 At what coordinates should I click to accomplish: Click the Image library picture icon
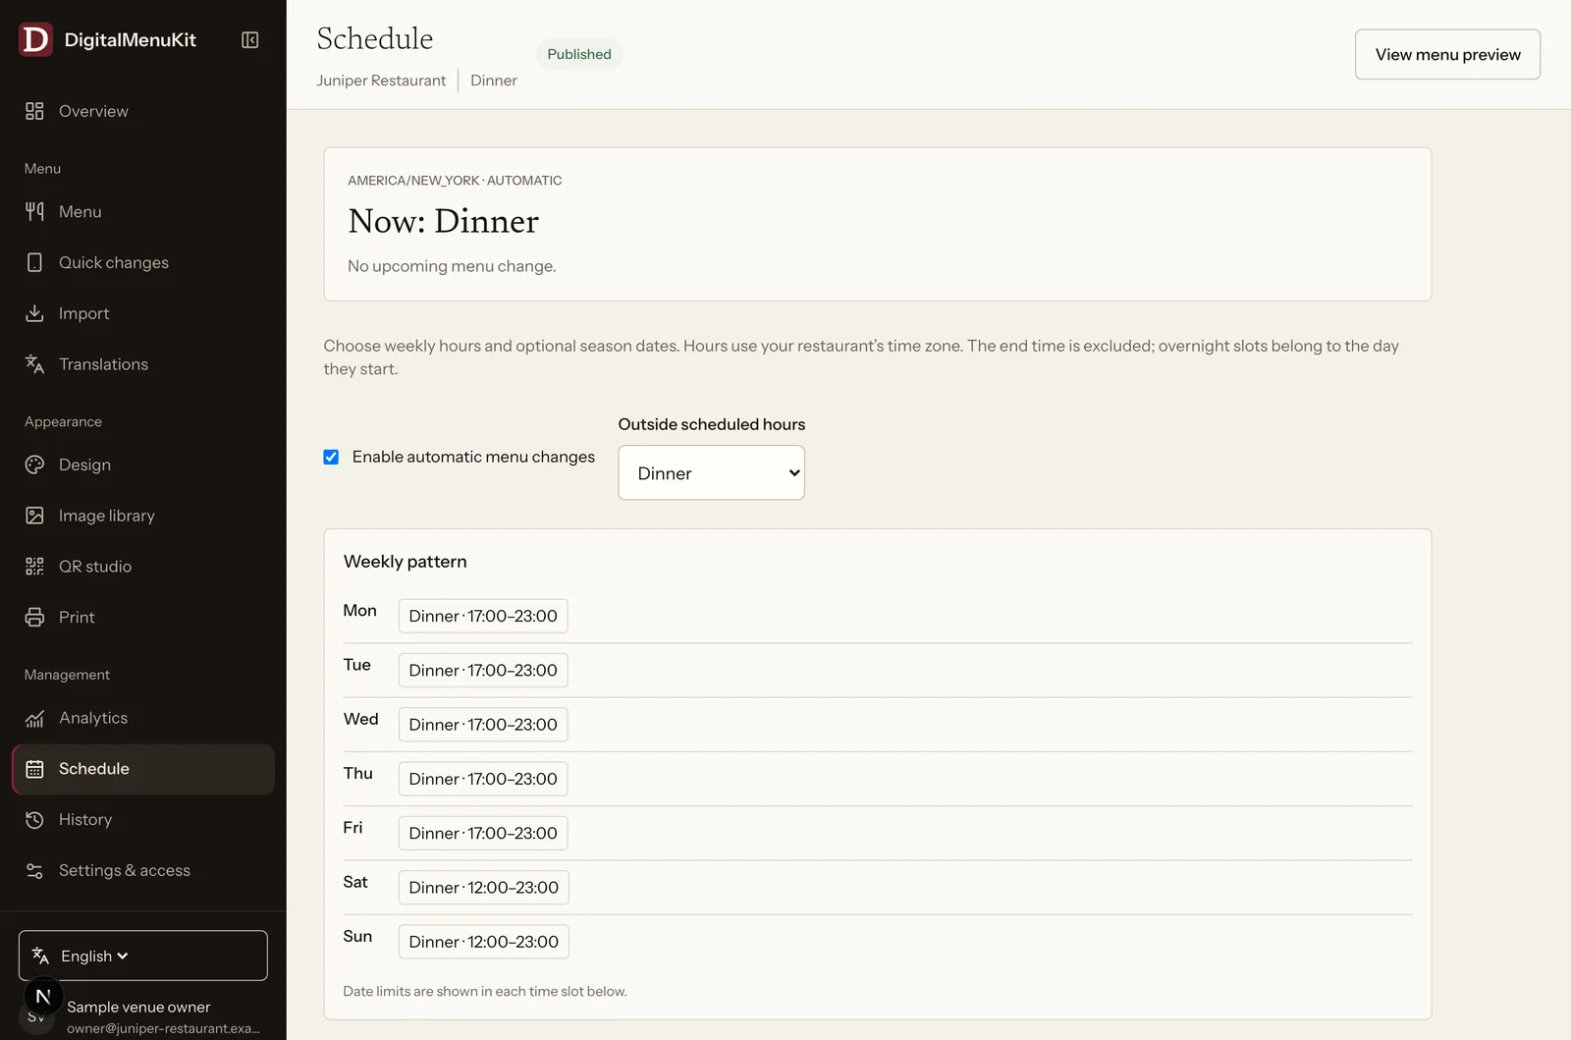coord(34,516)
